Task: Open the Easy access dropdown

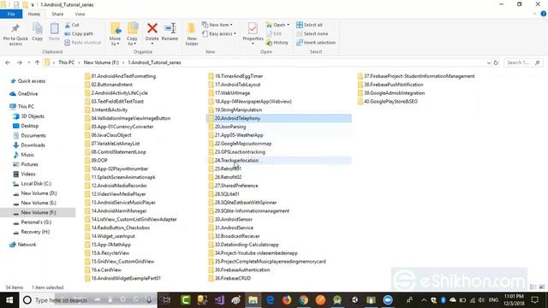Action: pos(219,34)
